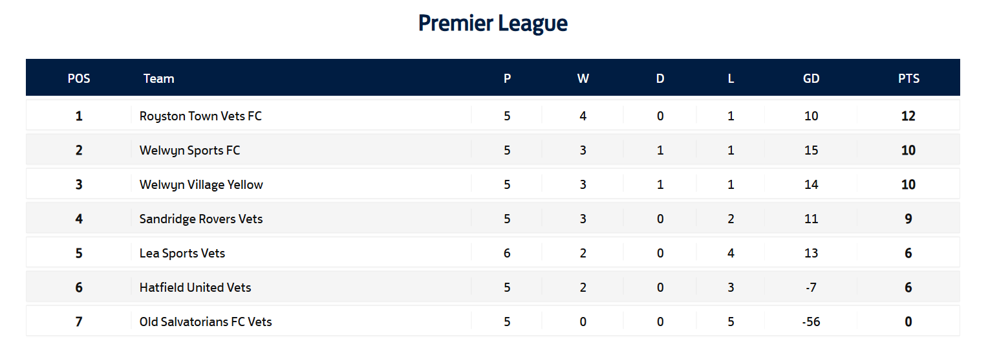988x361 pixels.
Task: Click the Premier League heading
Action: (493, 23)
